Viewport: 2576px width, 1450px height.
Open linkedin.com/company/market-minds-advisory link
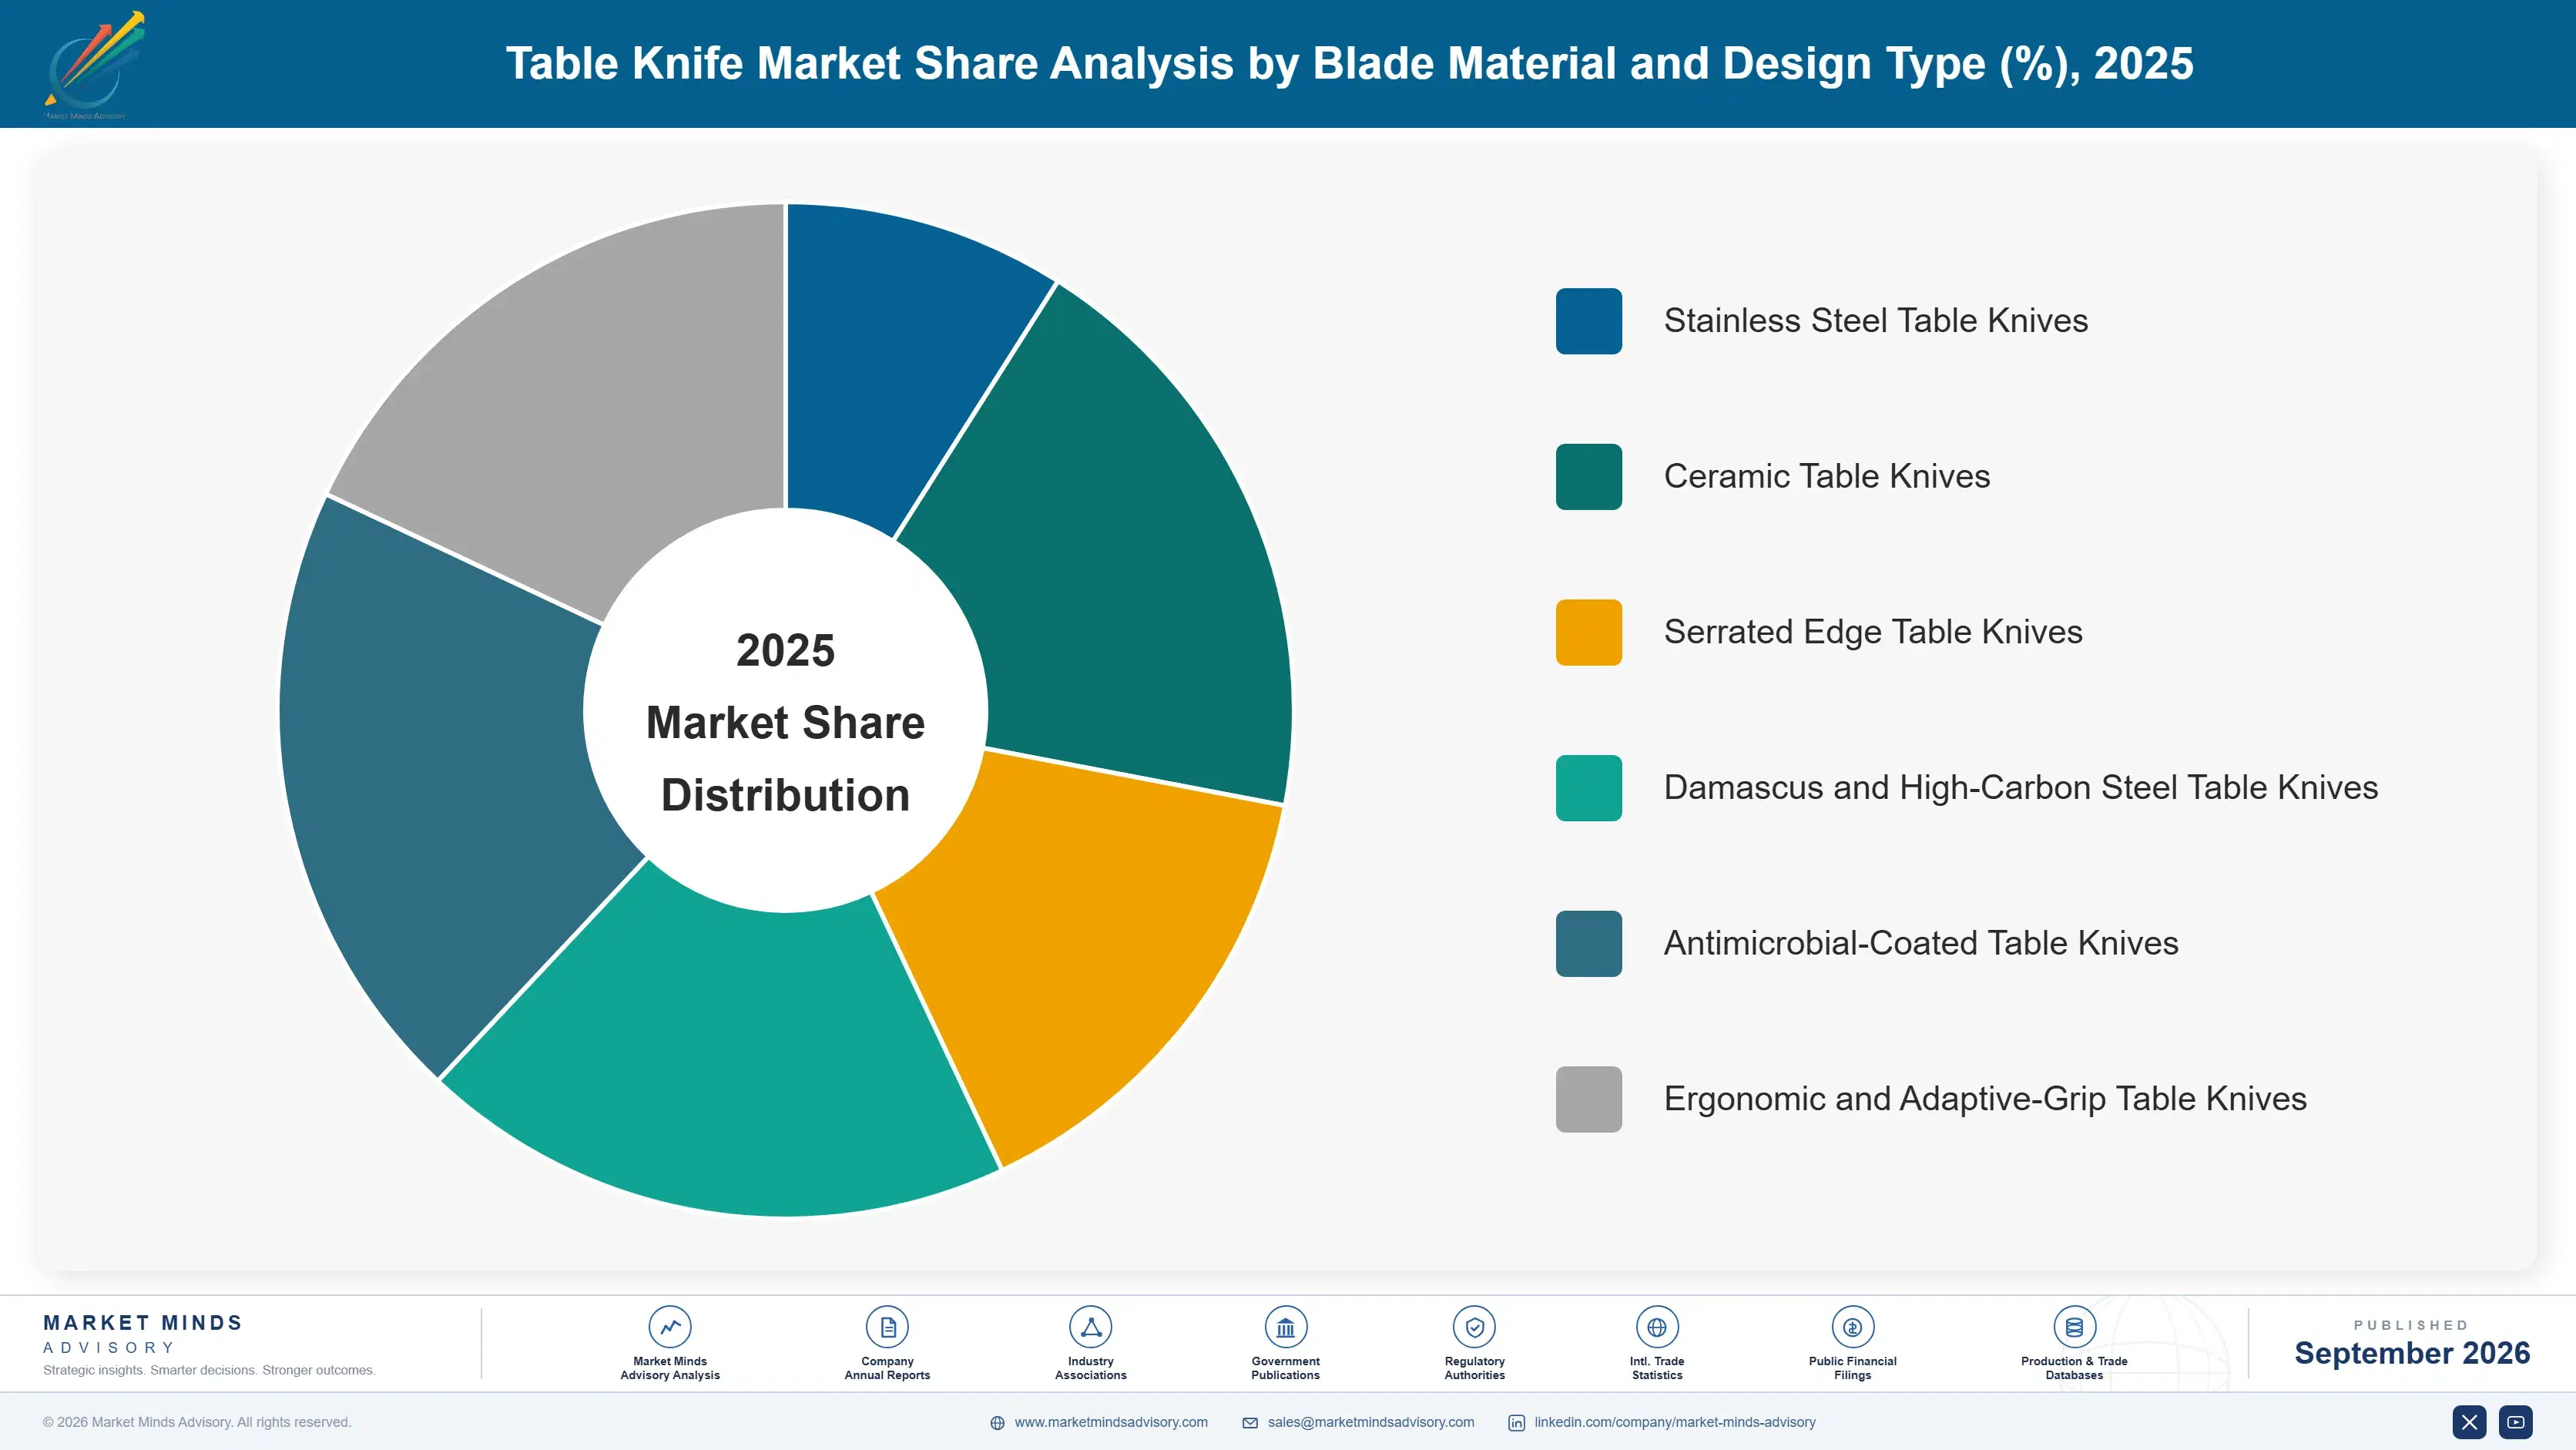pos(1675,1422)
